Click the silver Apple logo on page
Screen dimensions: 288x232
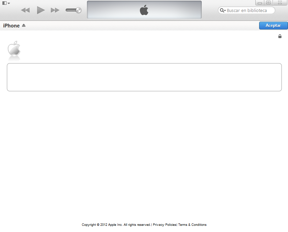[14, 48]
